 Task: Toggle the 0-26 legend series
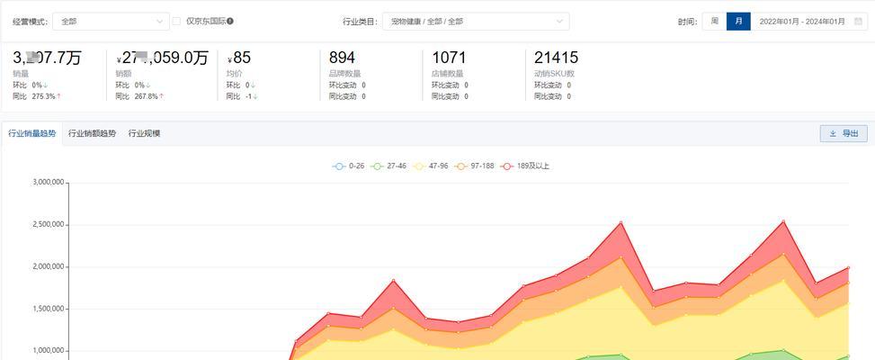point(348,166)
